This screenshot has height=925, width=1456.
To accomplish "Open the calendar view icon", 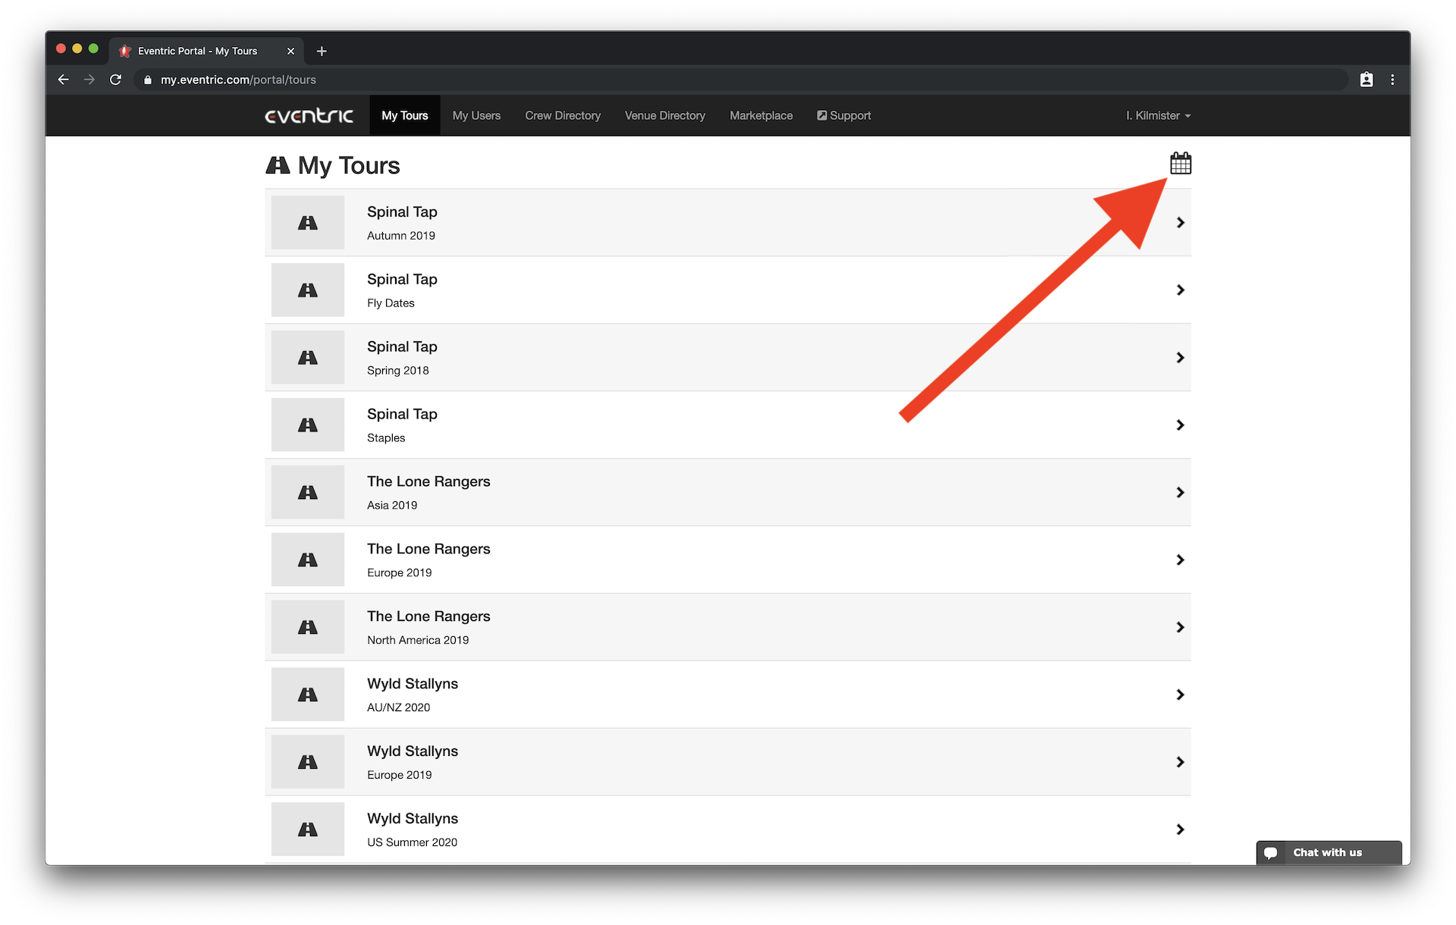I will point(1180,163).
